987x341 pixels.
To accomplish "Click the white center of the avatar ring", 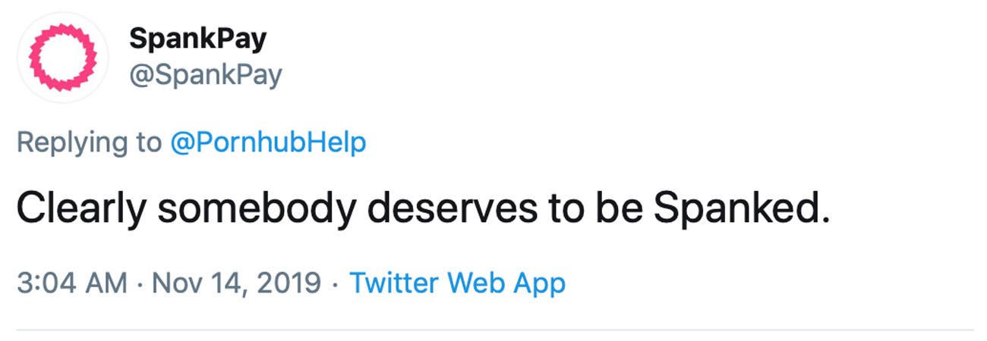I will click(x=61, y=57).
